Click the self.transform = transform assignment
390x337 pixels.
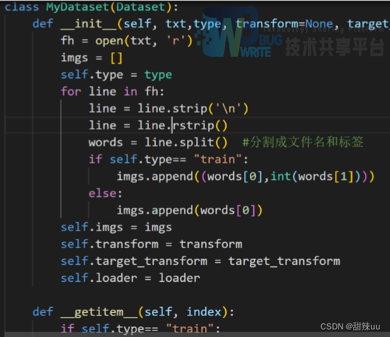pyautogui.click(x=151, y=244)
